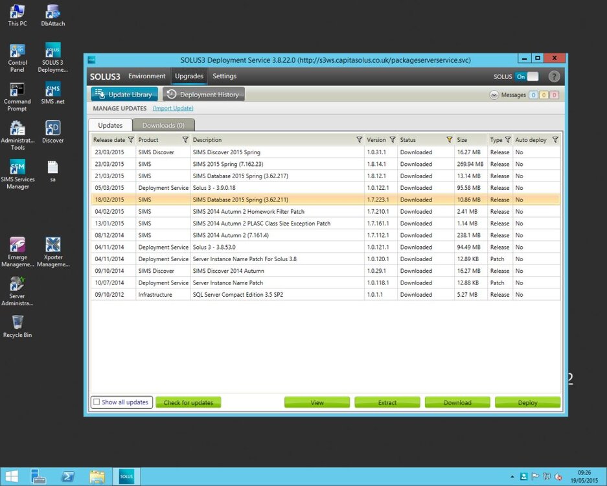Screen dimensions: 607x486
Task: Open the Emerge Management desktop shortcut
Action: 17,253
